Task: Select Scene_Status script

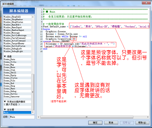Action: [x=17, y=78]
